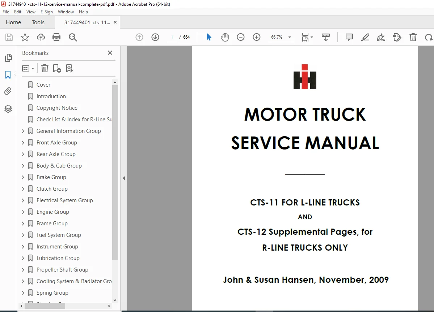Open the E-Sign menu

point(46,12)
